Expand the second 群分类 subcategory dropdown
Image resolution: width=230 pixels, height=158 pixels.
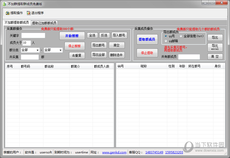point(53,50)
